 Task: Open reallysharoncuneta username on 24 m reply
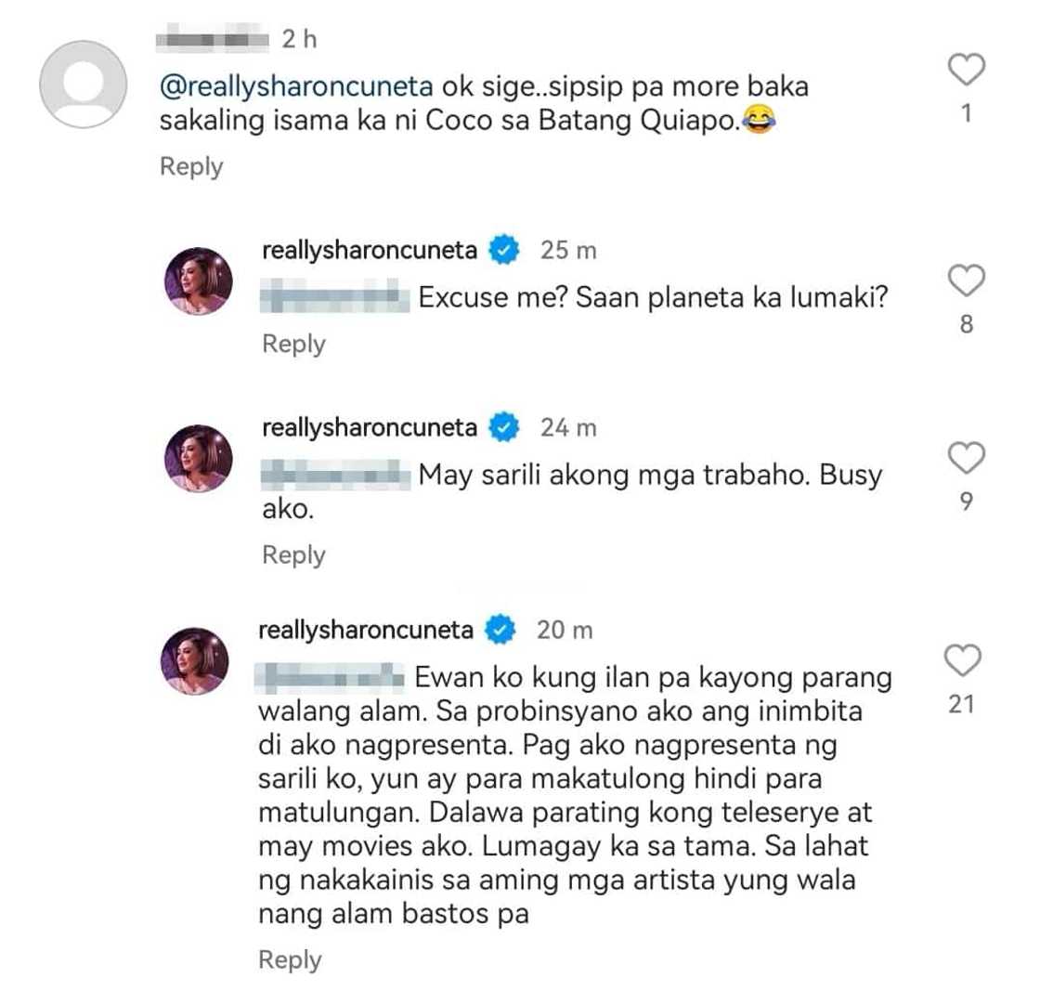[370, 427]
